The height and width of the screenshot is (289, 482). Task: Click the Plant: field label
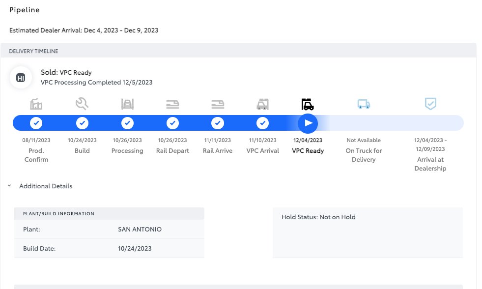tap(31, 230)
